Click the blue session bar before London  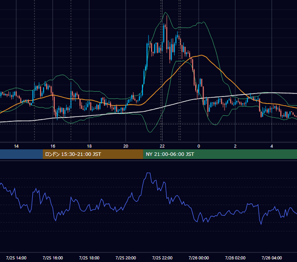[x=21, y=154]
